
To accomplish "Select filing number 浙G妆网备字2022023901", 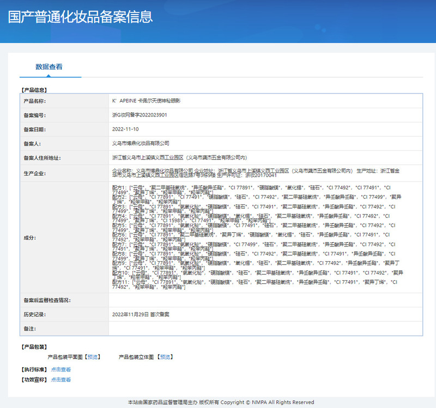I will pos(140,115).
